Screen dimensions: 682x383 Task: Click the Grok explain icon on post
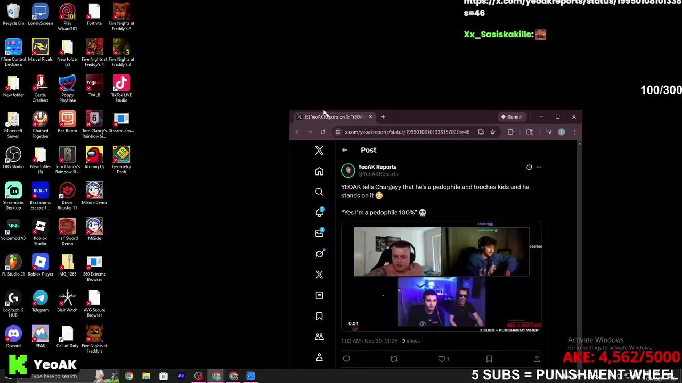(529, 167)
